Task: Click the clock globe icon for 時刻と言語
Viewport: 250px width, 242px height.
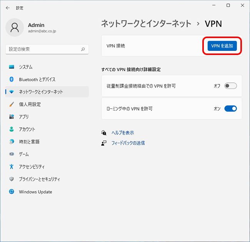Action: (x=12, y=142)
